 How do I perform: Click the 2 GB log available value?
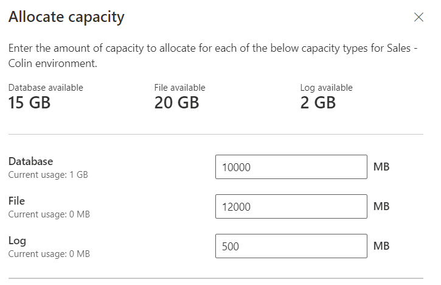coord(318,102)
